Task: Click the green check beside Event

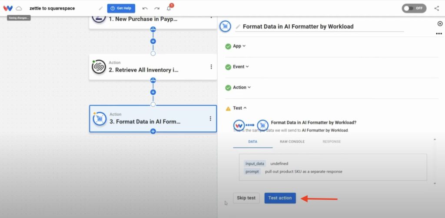Action: coord(228,67)
